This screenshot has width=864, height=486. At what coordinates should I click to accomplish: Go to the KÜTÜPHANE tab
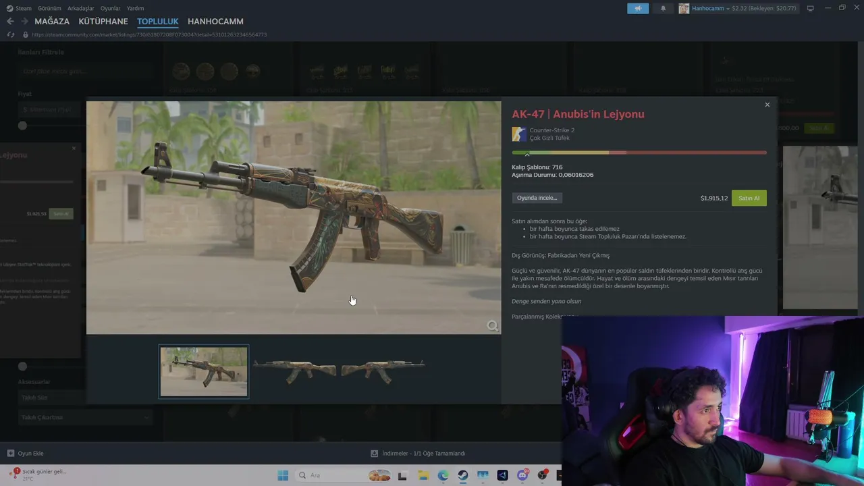click(103, 22)
